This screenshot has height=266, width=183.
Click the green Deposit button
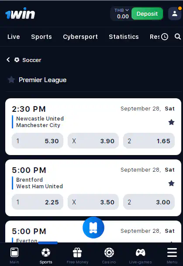[x=147, y=14]
